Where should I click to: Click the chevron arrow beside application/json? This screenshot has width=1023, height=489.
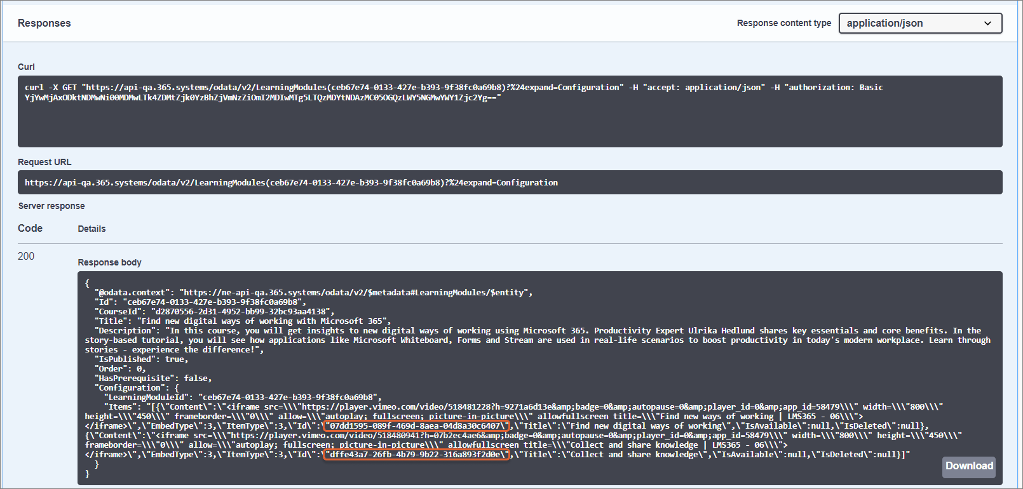tap(987, 23)
